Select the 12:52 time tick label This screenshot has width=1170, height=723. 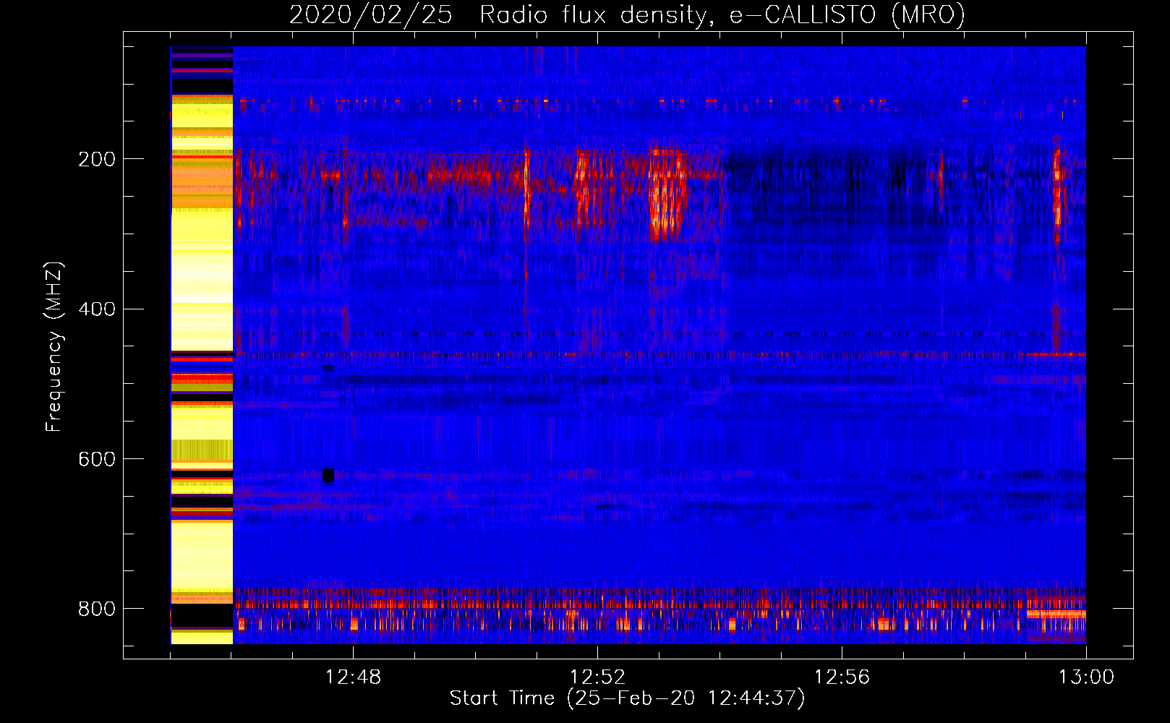click(598, 677)
